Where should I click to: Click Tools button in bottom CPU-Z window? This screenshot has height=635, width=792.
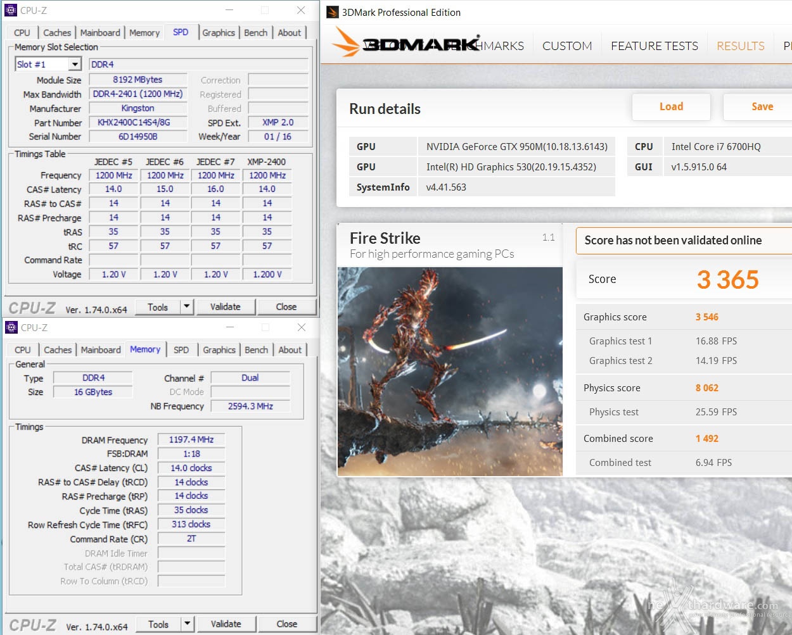pyautogui.click(x=158, y=624)
